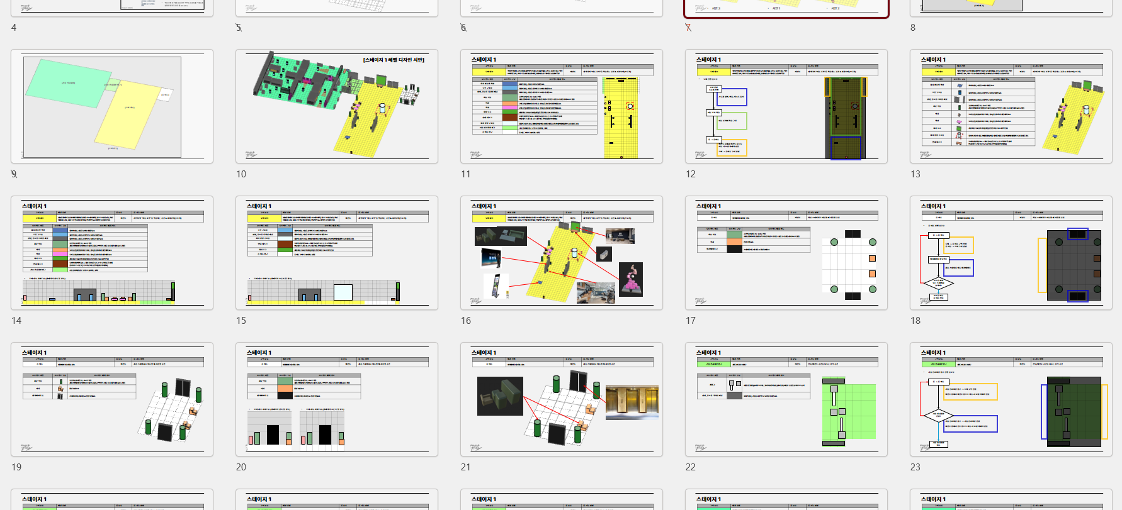Open slide 18 thumbnail with dark gray room plan
Screen dimensions: 1122x510
[1011, 253]
